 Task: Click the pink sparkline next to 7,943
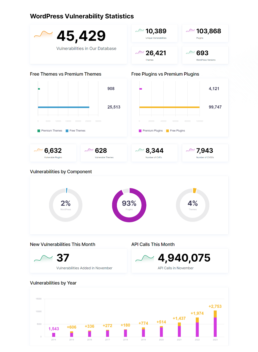pyautogui.click(x=190, y=150)
